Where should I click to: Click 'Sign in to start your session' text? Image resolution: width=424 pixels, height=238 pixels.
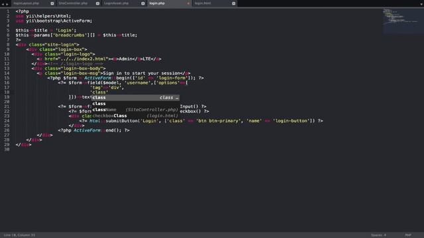click(141, 73)
